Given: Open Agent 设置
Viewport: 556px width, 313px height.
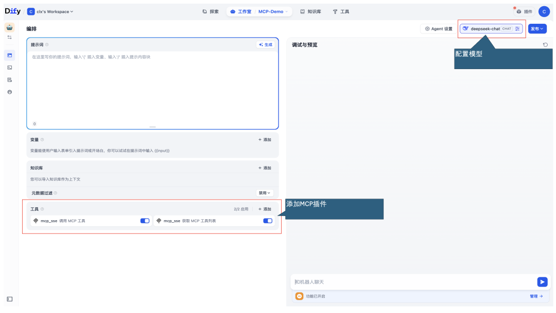Looking at the screenshot, I should point(439,29).
